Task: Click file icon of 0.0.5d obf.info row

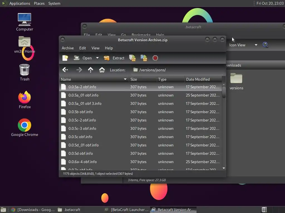Action: pos(63,154)
